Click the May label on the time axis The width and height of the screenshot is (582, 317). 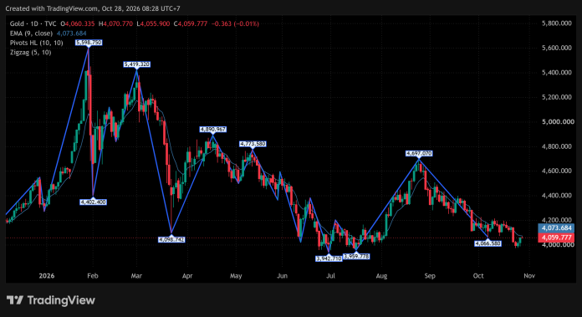click(x=236, y=276)
